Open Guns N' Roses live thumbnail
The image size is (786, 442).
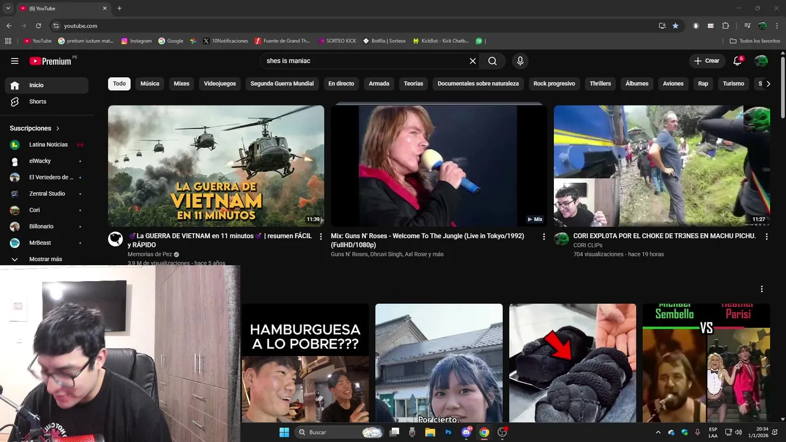click(438, 166)
